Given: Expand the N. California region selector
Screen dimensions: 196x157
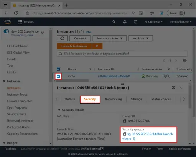Looking at the screenshot, I should tap(154, 22).
